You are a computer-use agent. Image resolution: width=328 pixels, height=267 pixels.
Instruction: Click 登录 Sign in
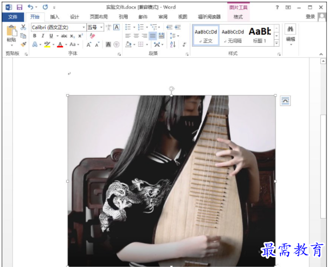click(310, 16)
